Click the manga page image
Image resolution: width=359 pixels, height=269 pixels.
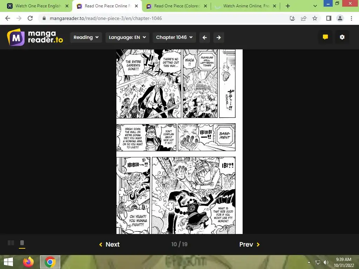[x=179, y=142]
